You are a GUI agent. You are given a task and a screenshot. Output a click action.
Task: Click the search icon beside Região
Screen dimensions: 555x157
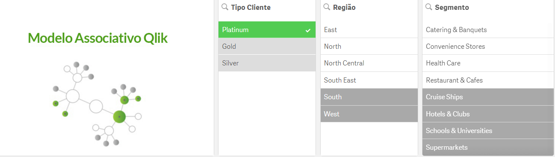[x=327, y=7]
